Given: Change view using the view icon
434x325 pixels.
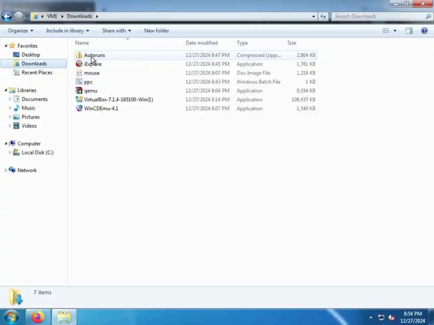Looking at the screenshot, I should [386, 30].
